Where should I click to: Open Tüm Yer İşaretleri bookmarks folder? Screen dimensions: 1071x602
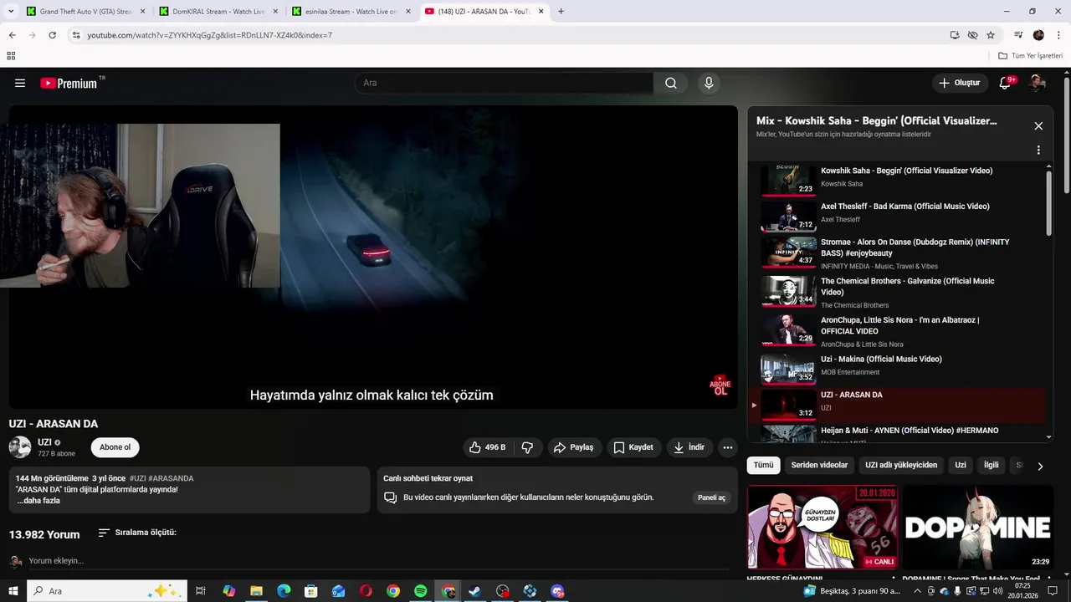[1030, 56]
